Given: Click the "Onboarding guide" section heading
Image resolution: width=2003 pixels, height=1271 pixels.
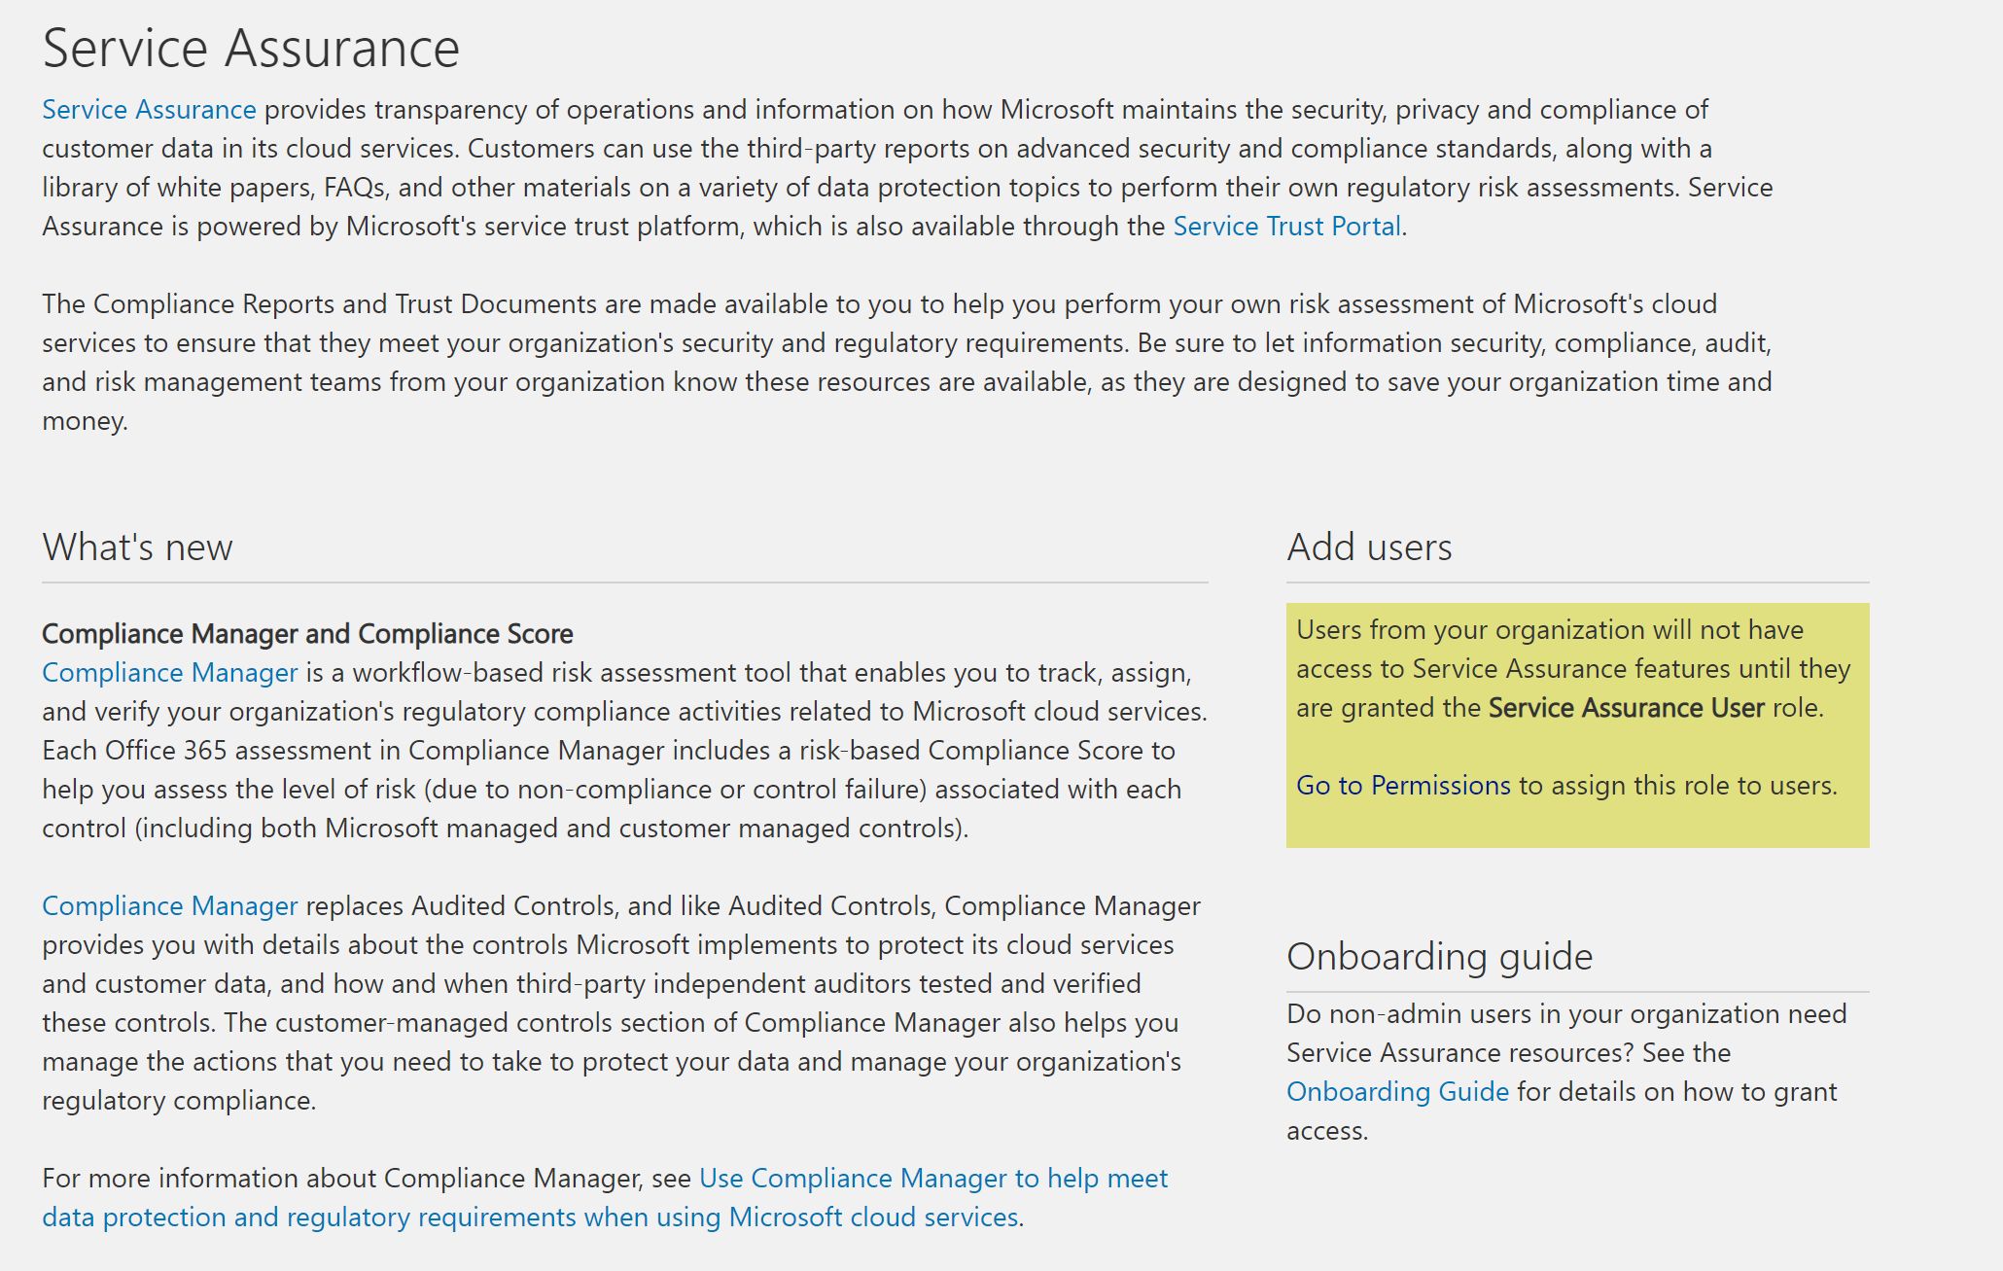Looking at the screenshot, I should pyautogui.click(x=1439, y=957).
